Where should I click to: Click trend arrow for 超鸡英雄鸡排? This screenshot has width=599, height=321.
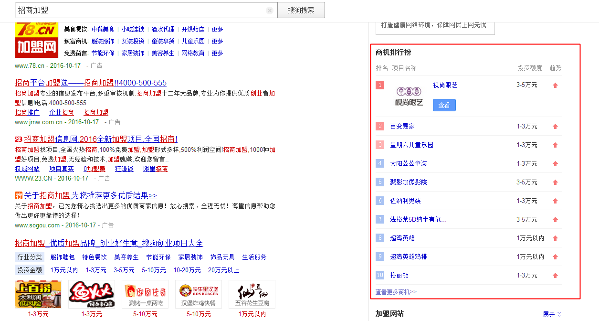pos(555,257)
